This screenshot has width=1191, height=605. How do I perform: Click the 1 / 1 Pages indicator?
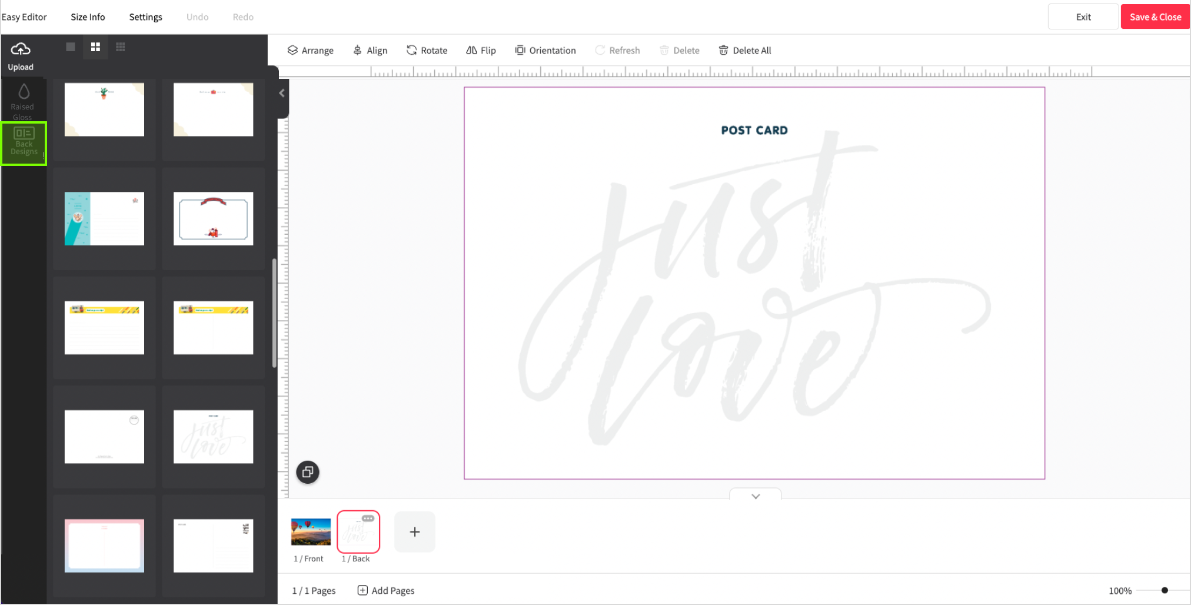coord(314,590)
